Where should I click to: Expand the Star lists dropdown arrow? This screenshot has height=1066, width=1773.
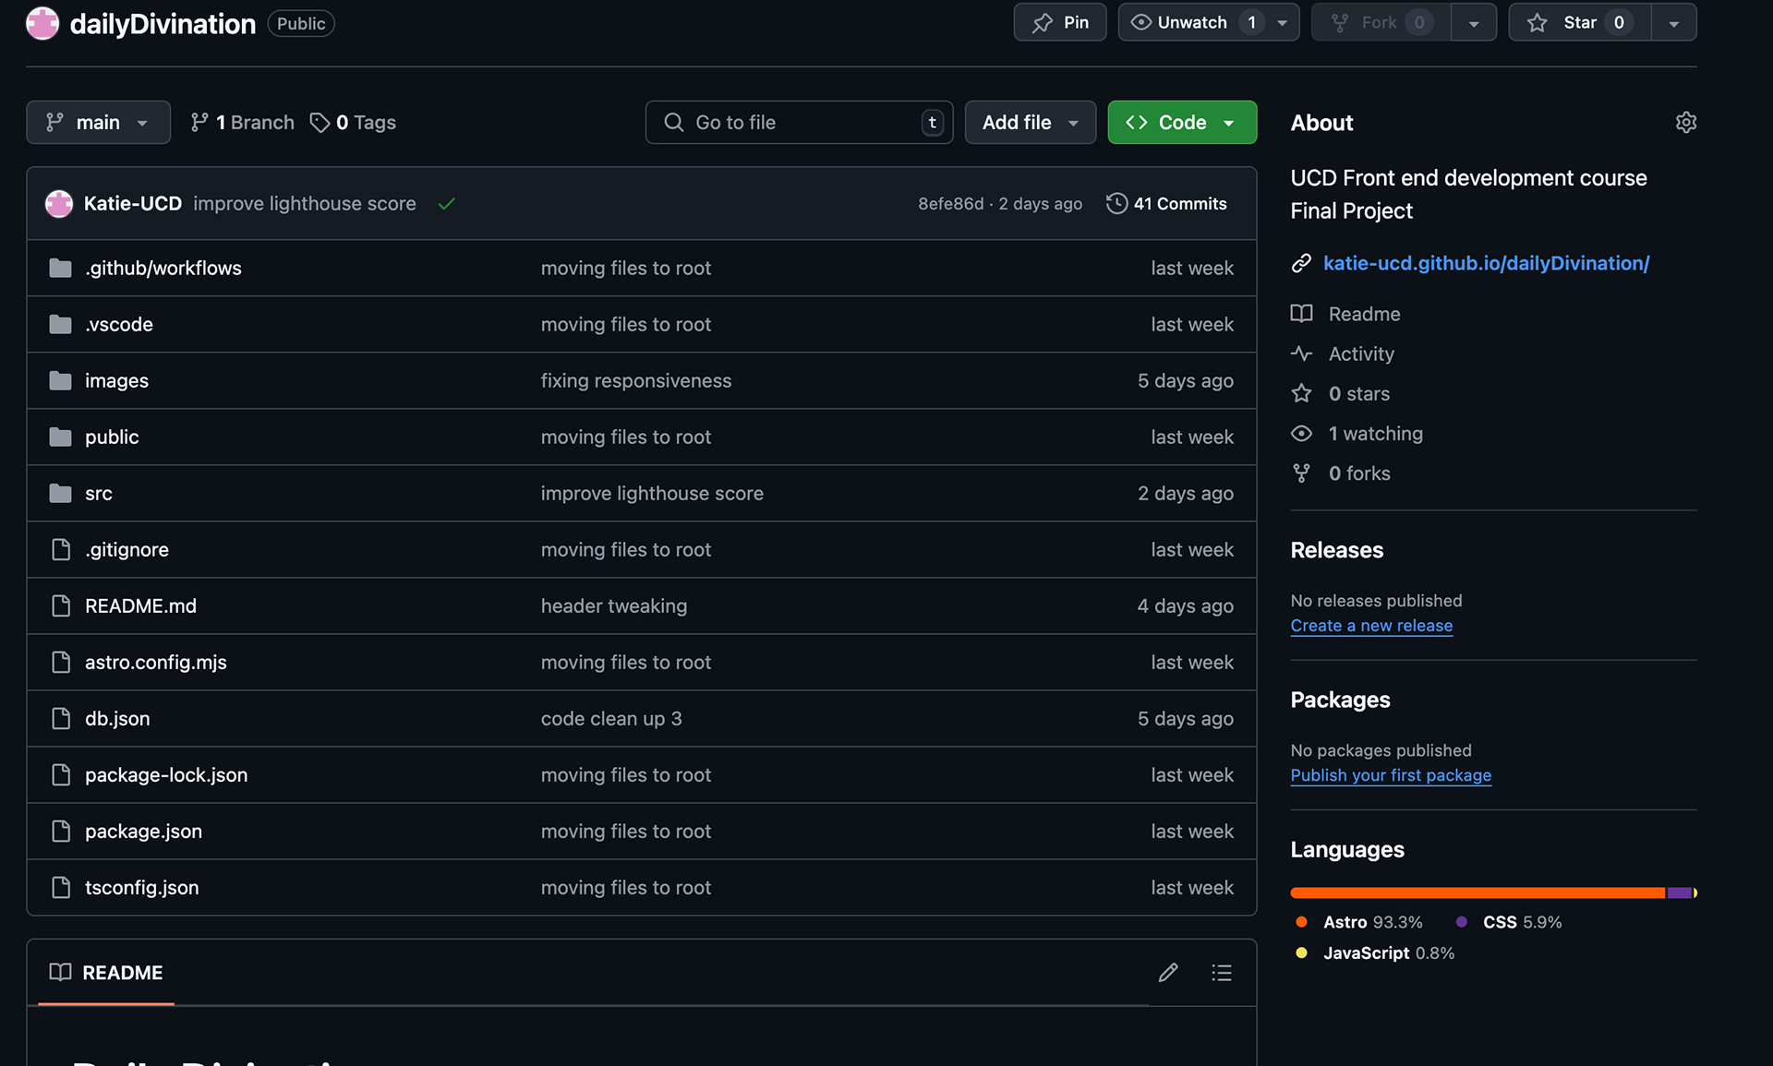1673,22
